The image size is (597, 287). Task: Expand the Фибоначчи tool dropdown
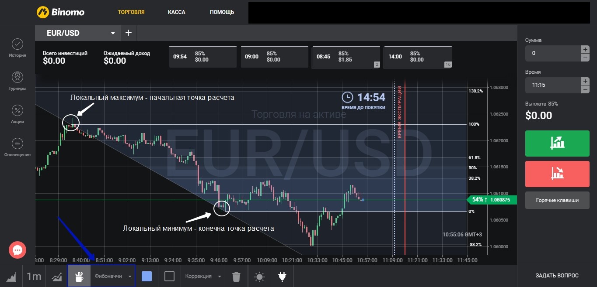coord(113,276)
